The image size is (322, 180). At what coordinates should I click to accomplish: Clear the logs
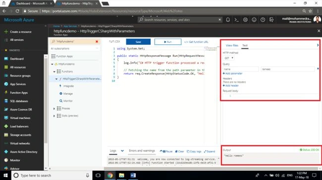point(179,151)
